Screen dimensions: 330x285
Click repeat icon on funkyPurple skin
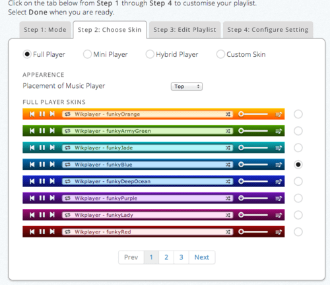coord(67,198)
